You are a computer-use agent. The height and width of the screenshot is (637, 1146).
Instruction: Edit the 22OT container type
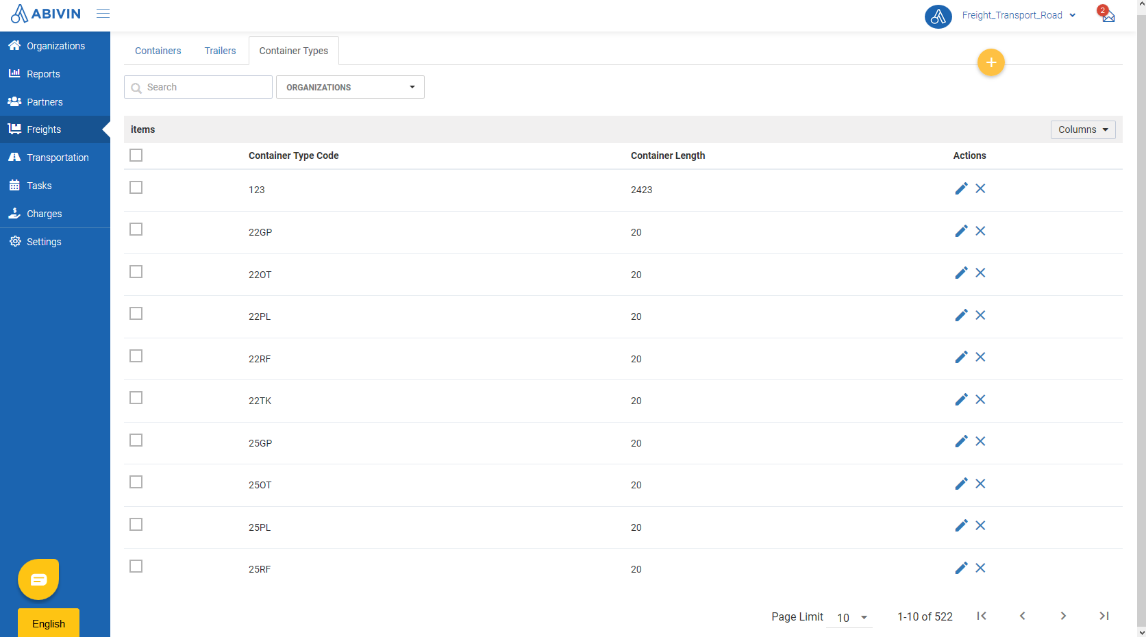click(961, 273)
